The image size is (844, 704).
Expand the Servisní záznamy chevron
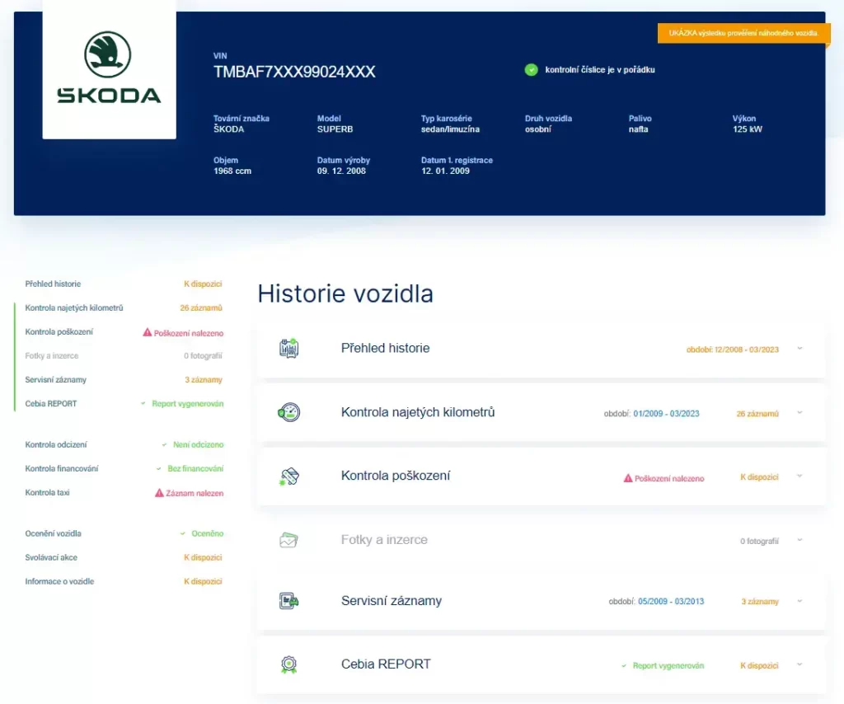point(799,601)
